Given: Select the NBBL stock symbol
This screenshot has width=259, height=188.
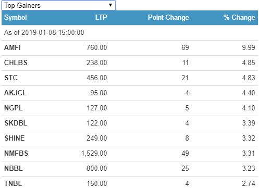Looking at the screenshot, I should (x=14, y=168).
